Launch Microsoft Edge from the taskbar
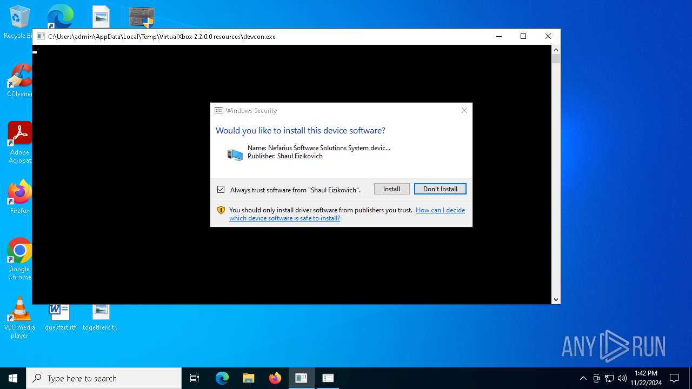 tap(222, 378)
